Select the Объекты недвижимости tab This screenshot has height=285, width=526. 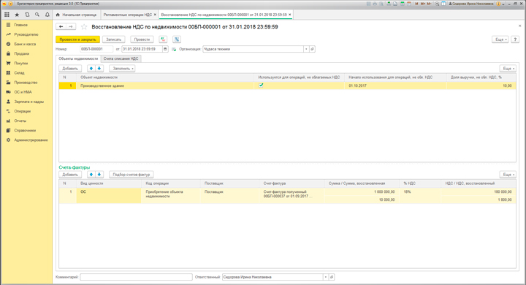(x=78, y=58)
